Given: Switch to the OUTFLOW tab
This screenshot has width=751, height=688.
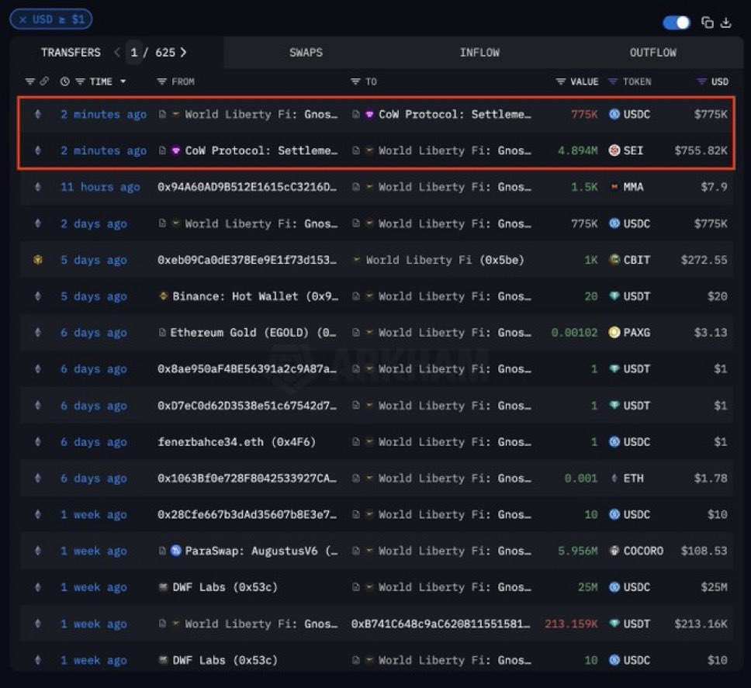Looking at the screenshot, I should [652, 52].
